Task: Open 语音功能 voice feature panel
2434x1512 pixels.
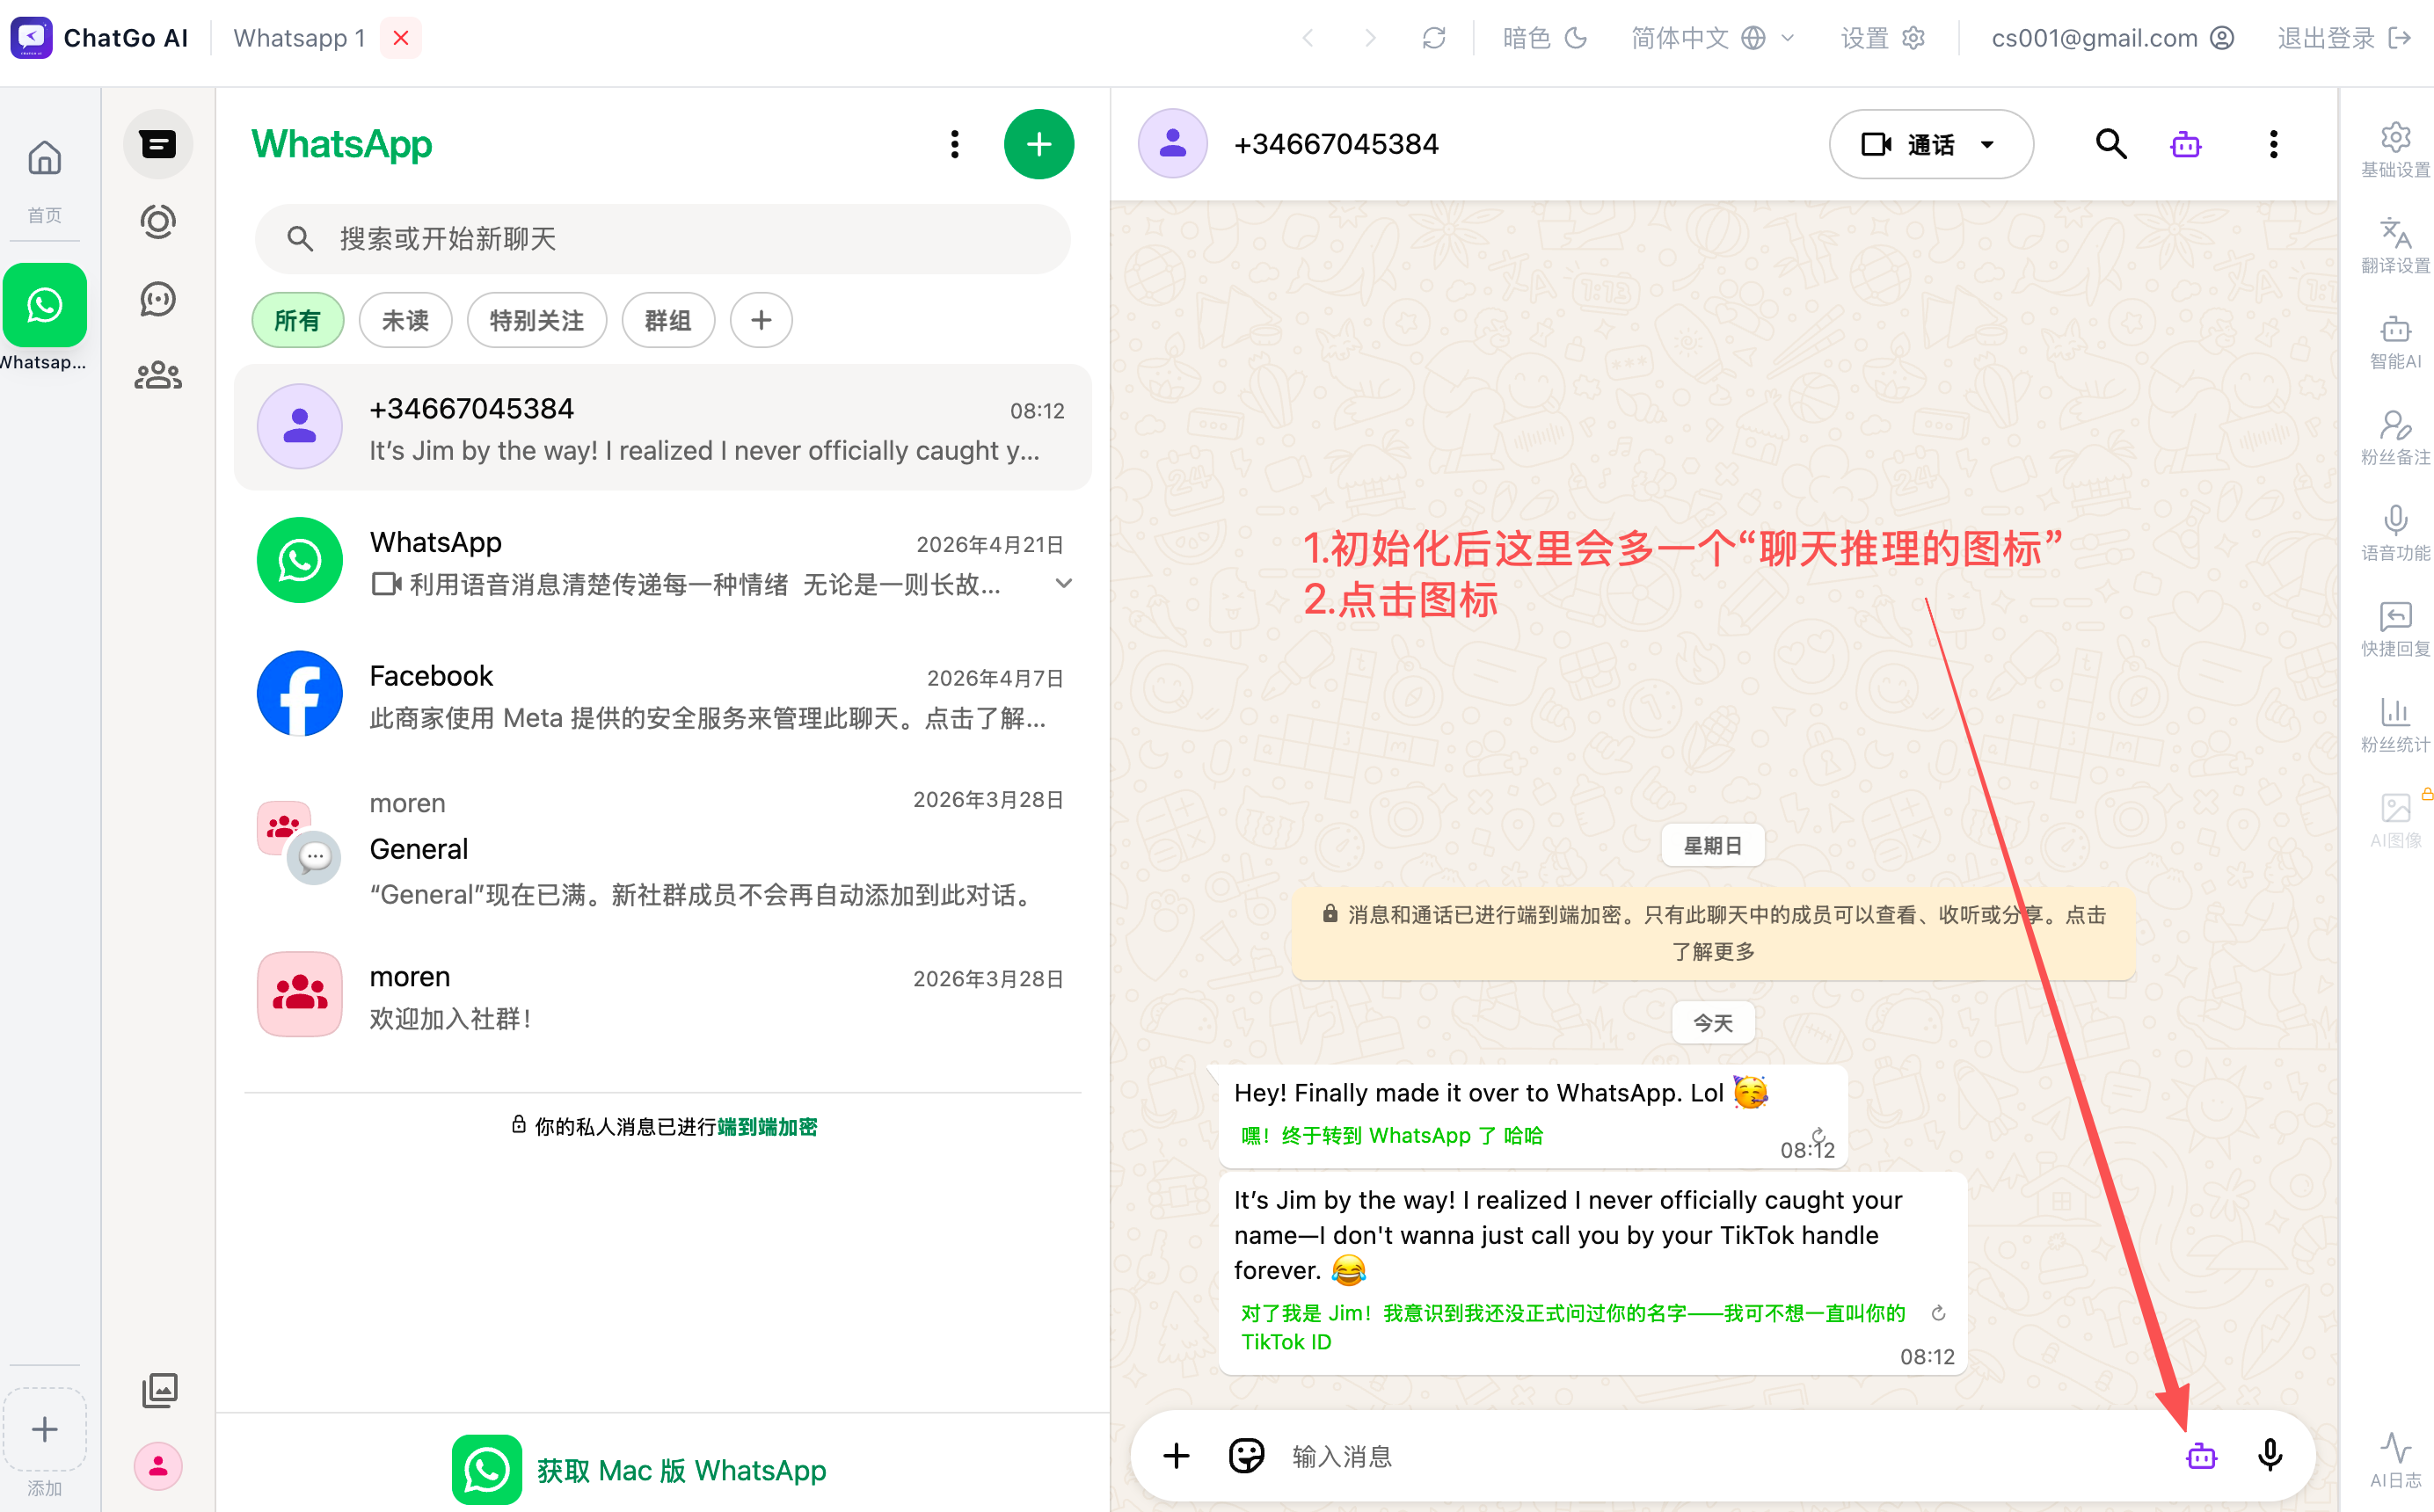Action: pos(2395,533)
